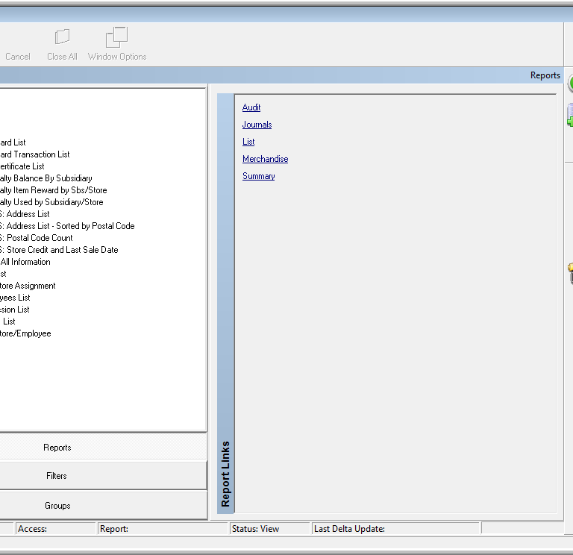Image resolution: width=573 pixels, height=555 pixels.
Task: Click the 'Last Delta Update:' status field
Action: (395, 529)
